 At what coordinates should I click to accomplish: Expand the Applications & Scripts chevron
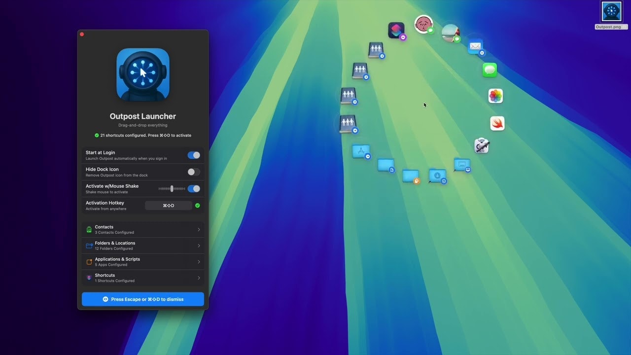coord(199,262)
